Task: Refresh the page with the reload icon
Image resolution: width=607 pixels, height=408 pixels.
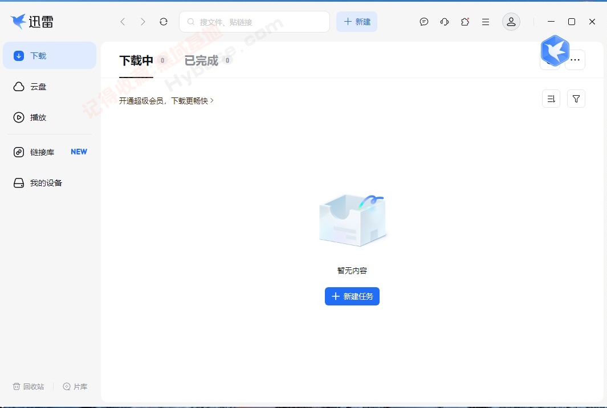Action: [x=164, y=22]
